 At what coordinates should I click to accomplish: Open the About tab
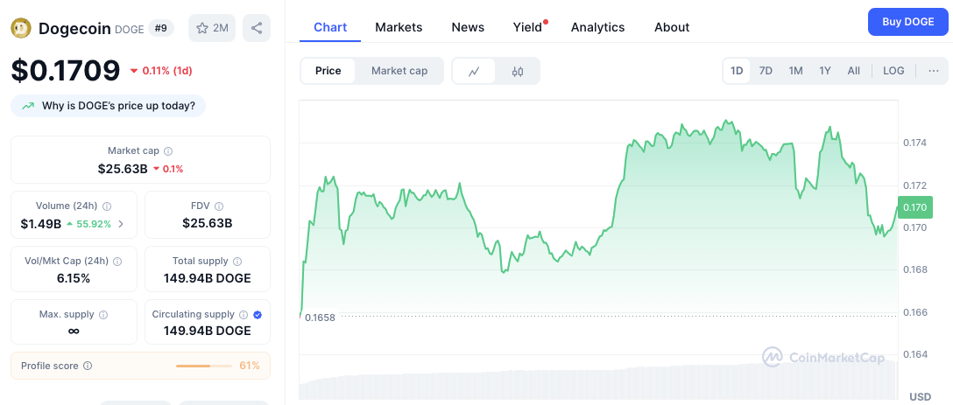(672, 27)
